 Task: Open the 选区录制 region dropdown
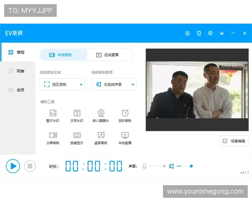62,84
